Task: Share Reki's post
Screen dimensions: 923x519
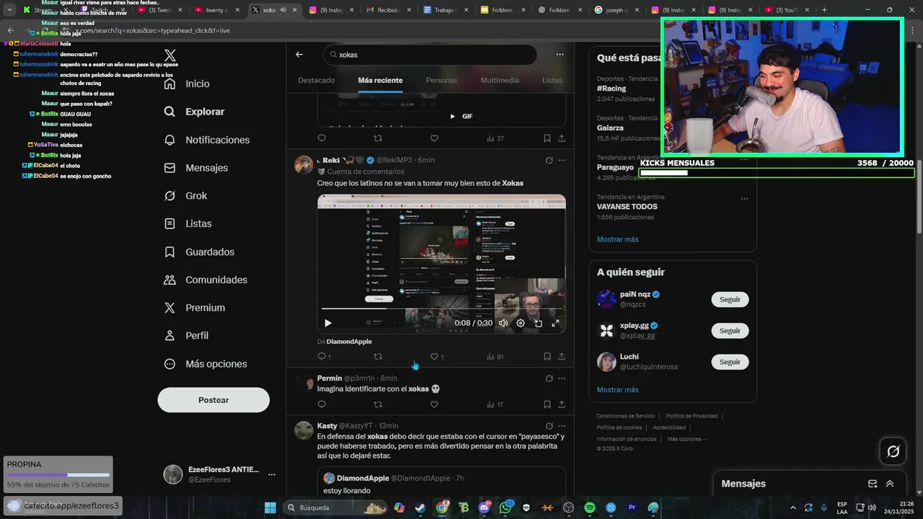Action: 562,356
